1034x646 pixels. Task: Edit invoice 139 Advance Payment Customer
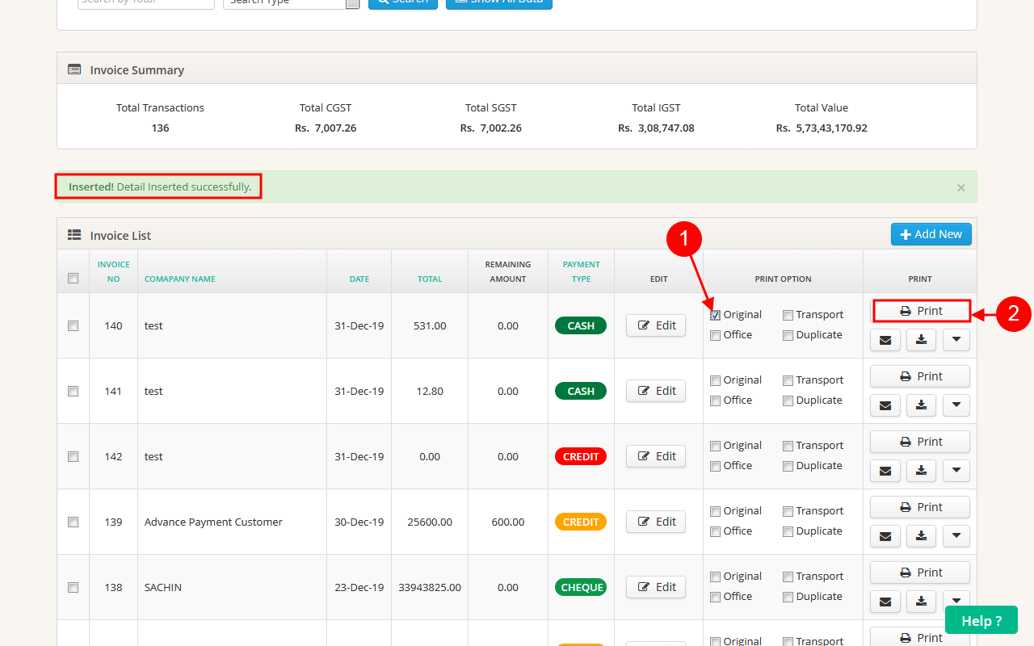pos(656,522)
